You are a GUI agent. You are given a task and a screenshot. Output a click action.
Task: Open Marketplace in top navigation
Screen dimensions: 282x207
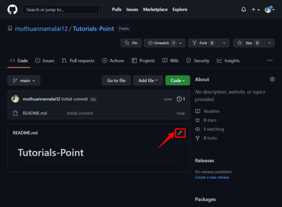point(155,9)
